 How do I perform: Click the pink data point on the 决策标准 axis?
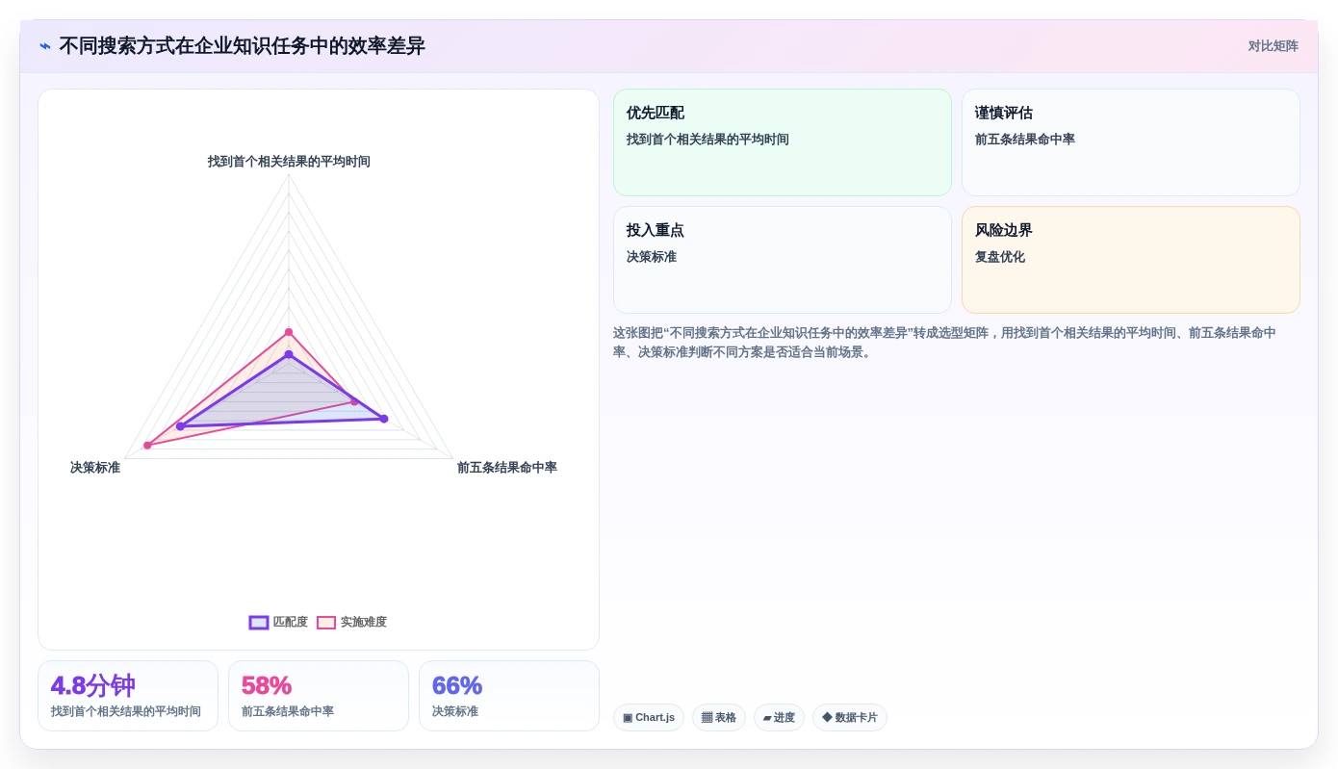tap(147, 446)
